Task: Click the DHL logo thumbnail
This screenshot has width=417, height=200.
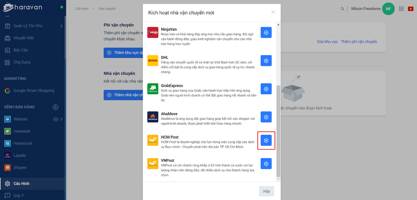Action: (x=153, y=61)
